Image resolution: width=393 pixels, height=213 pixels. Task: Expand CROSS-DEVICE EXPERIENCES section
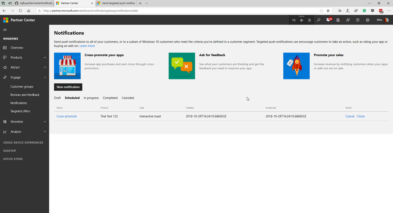click(x=23, y=143)
